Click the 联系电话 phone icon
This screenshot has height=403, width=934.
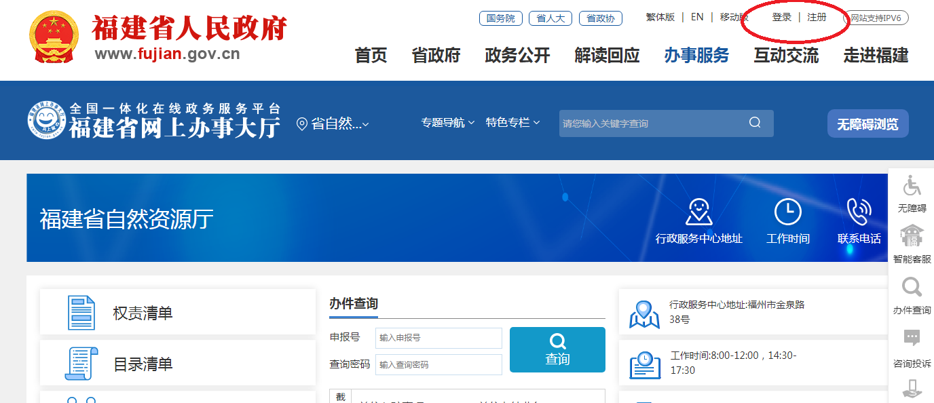click(859, 212)
